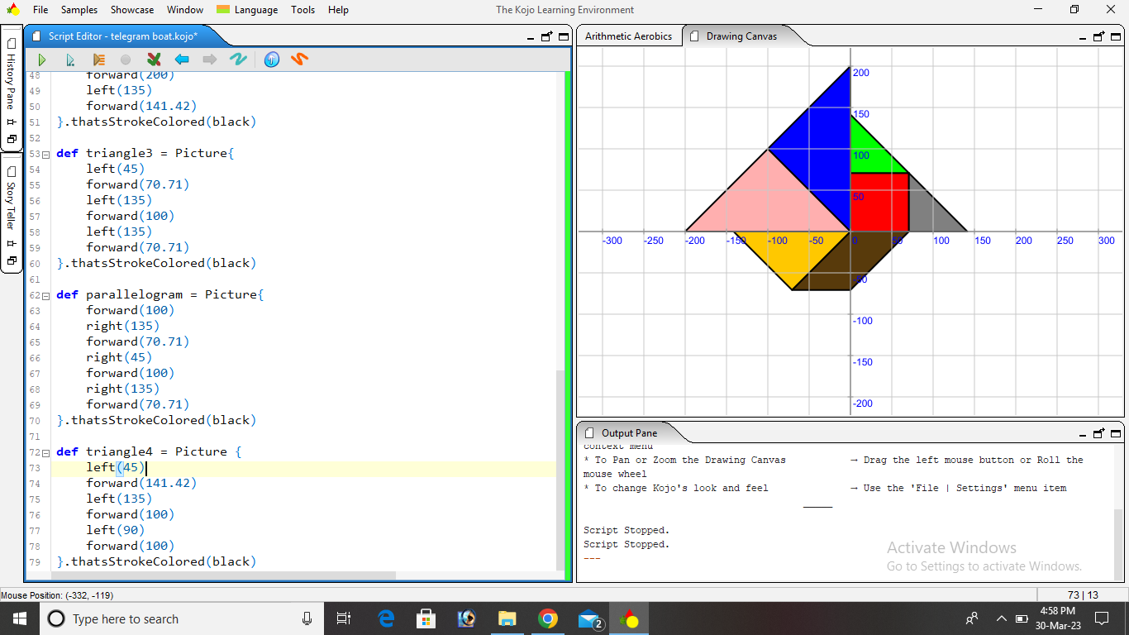This screenshot has width=1129, height=635.
Task: Pin the Story Teller pane using its pin icon
Action: tap(12, 243)
